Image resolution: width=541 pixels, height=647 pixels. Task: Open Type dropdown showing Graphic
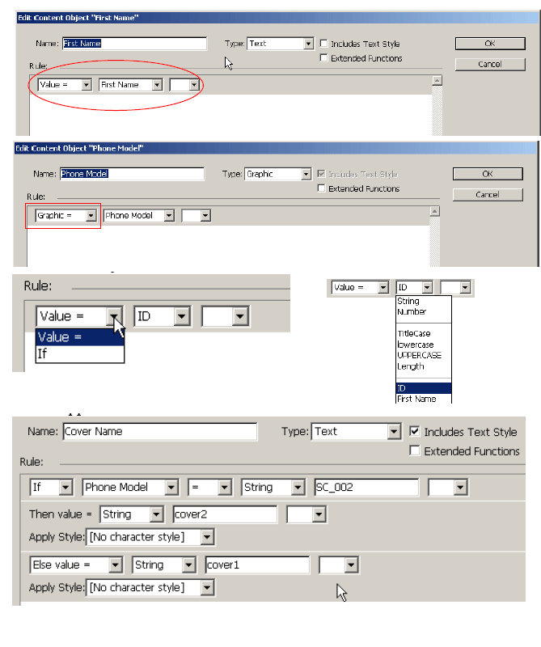click(306, 174)
